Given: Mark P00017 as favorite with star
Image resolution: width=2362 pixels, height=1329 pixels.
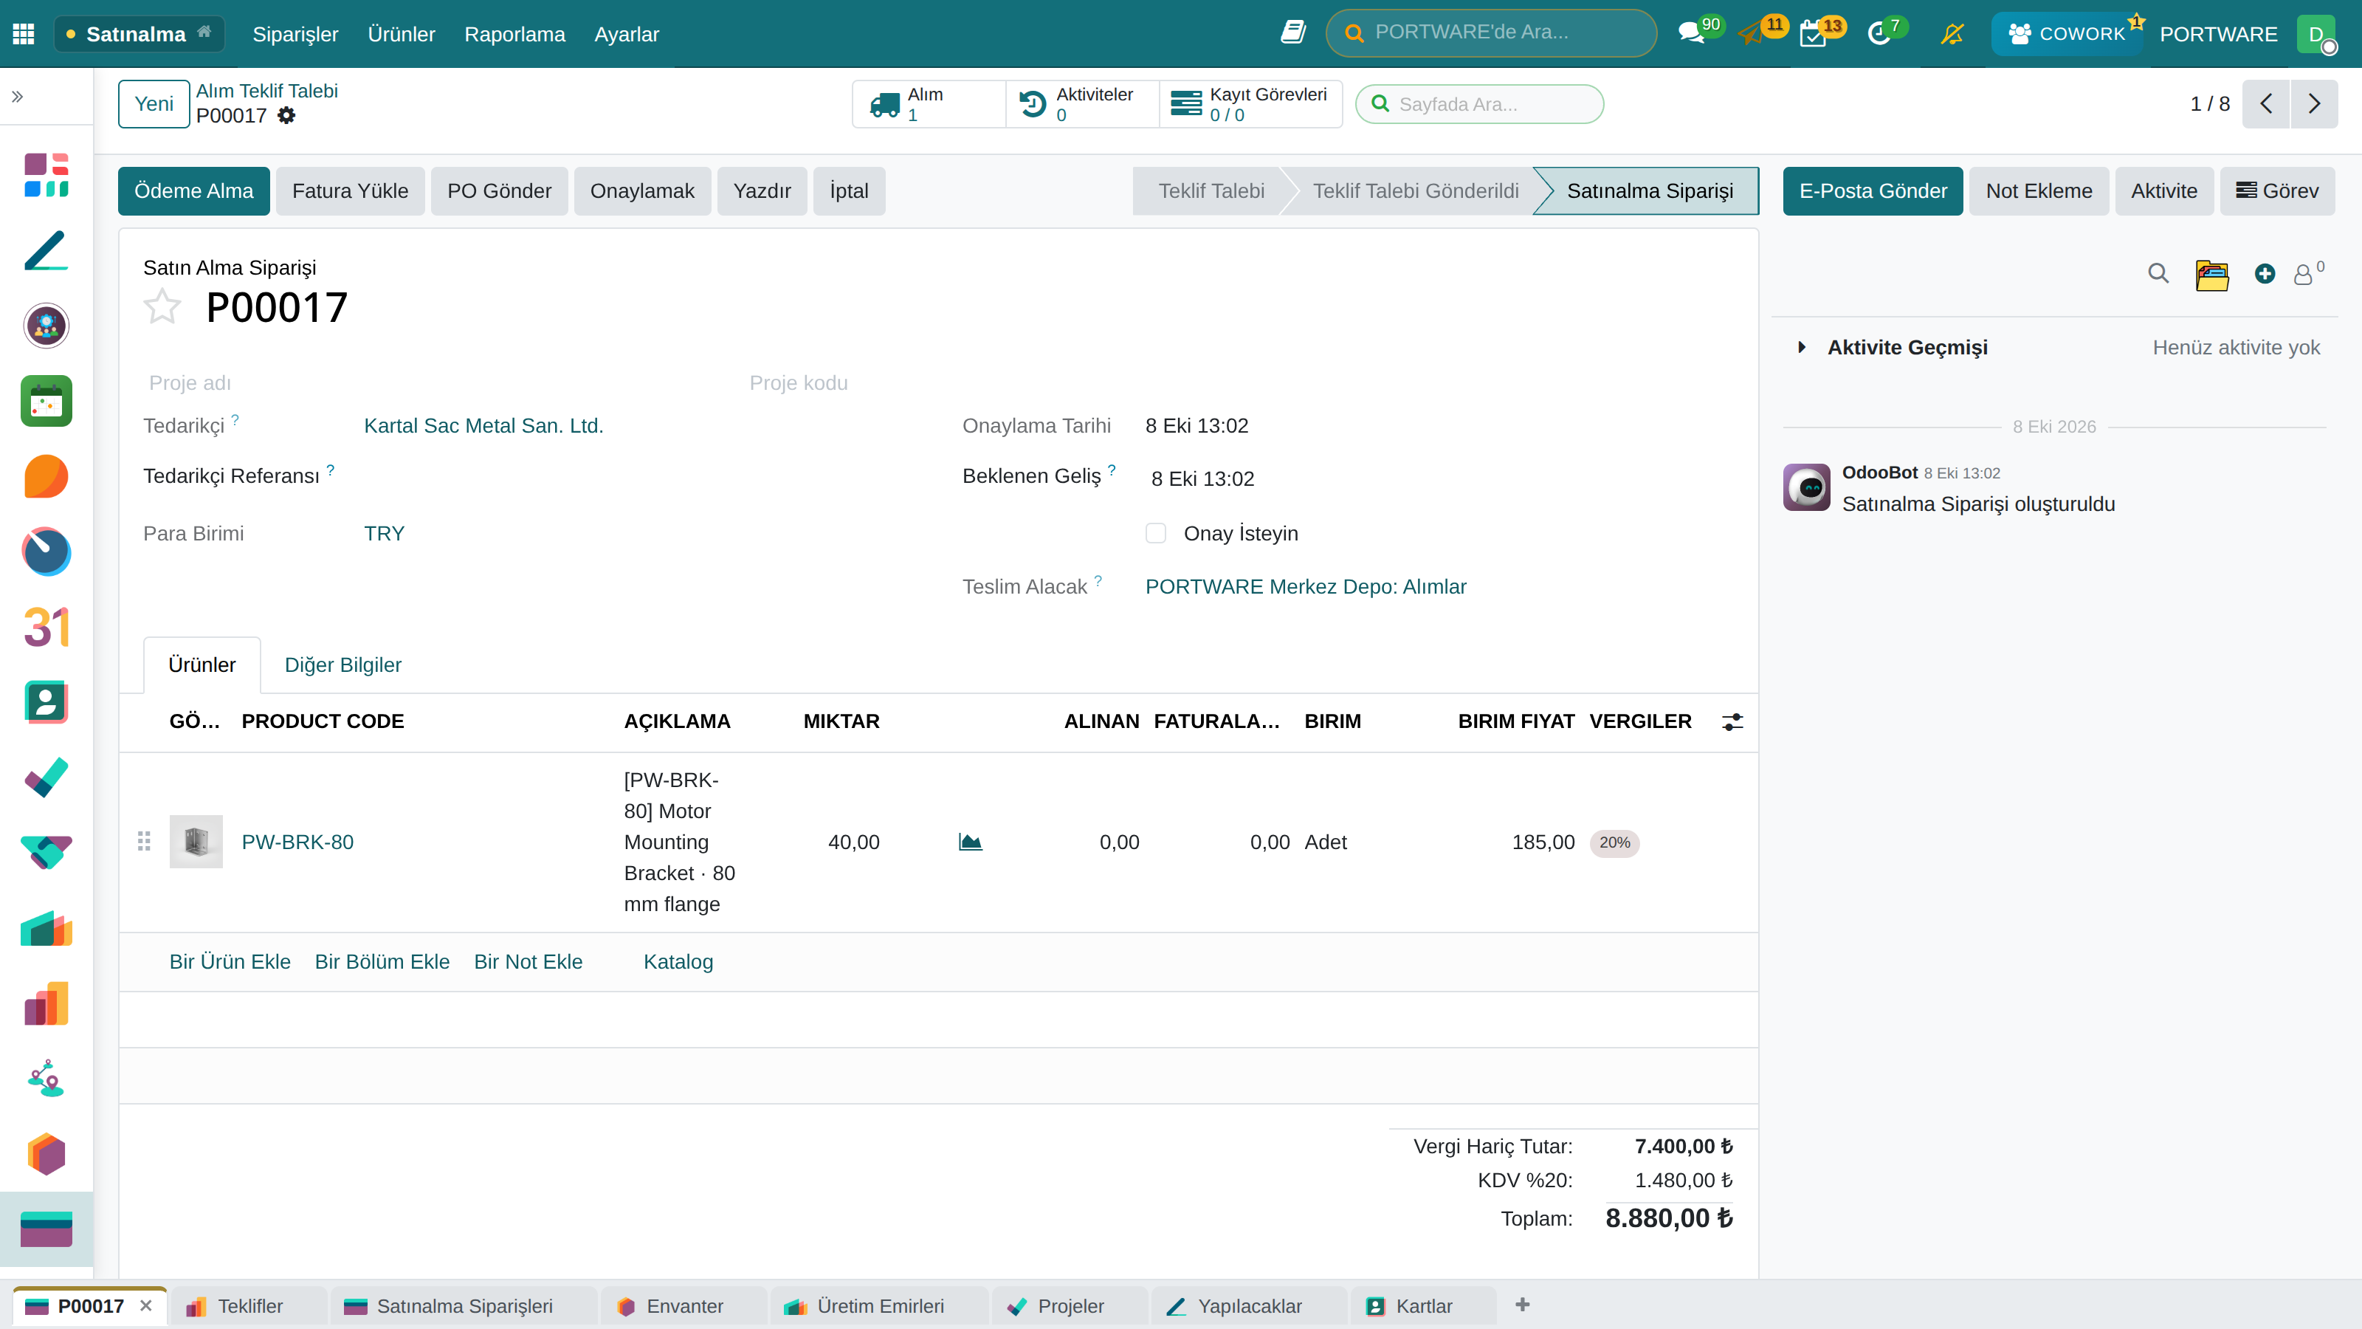Looking at the screenshot, I should (x=162, y=306).
